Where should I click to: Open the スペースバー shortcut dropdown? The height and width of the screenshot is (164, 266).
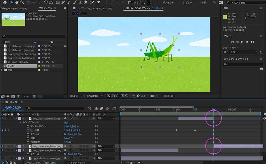pyautogui.click(x=240, y=52)
